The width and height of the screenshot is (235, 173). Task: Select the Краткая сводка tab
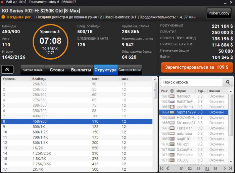[33, 70]
